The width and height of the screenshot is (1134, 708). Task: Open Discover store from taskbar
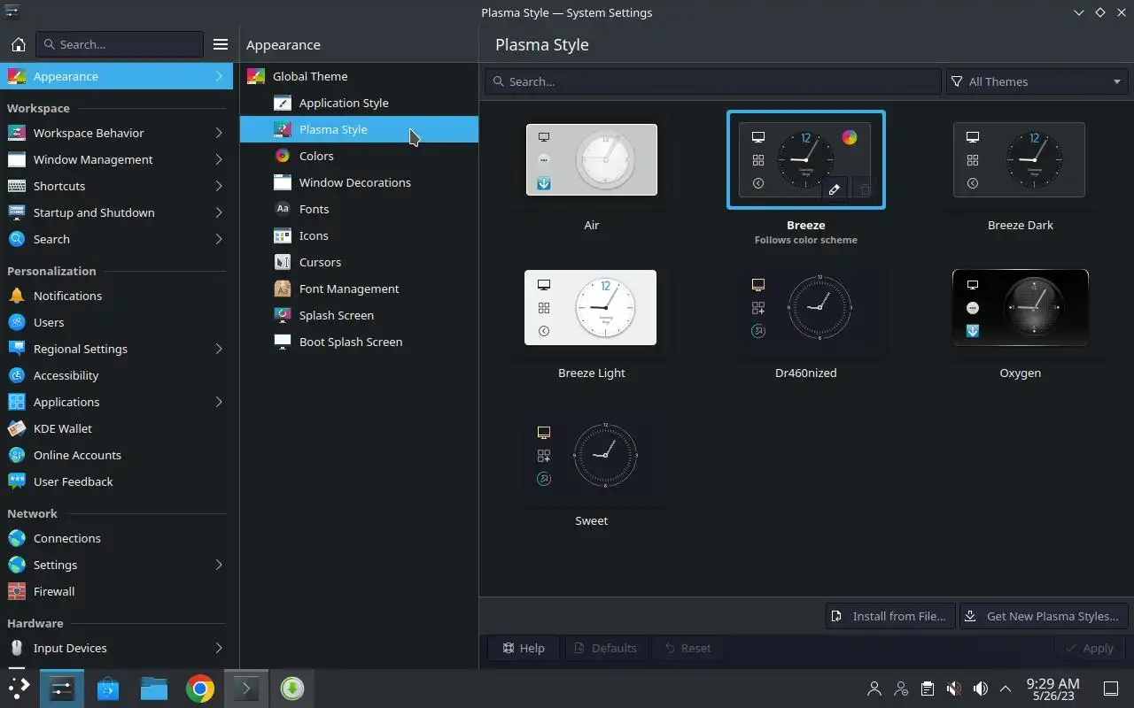tap(108, 689)
